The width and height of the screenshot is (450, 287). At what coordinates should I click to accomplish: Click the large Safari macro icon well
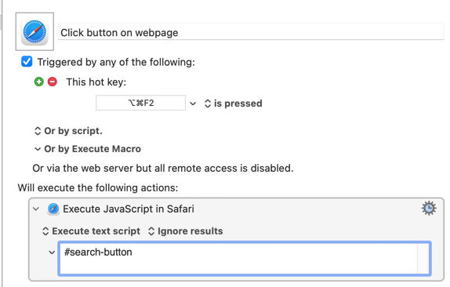coord(34,31)
